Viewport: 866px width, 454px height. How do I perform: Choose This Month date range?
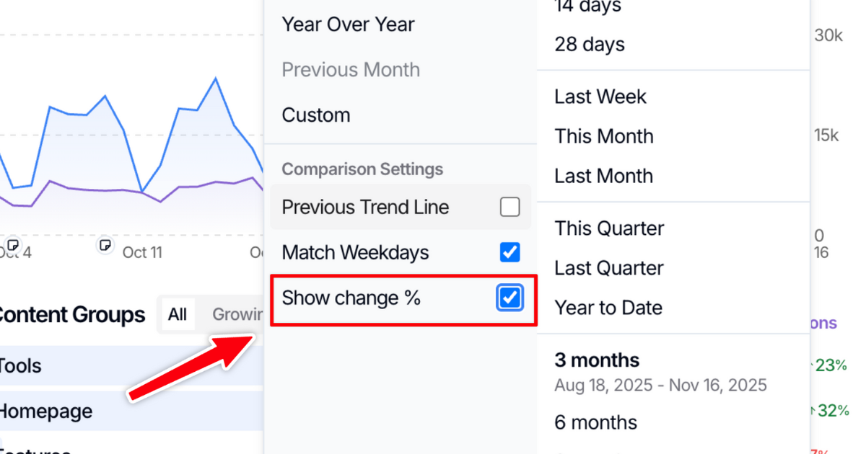[x=604, y=137]
